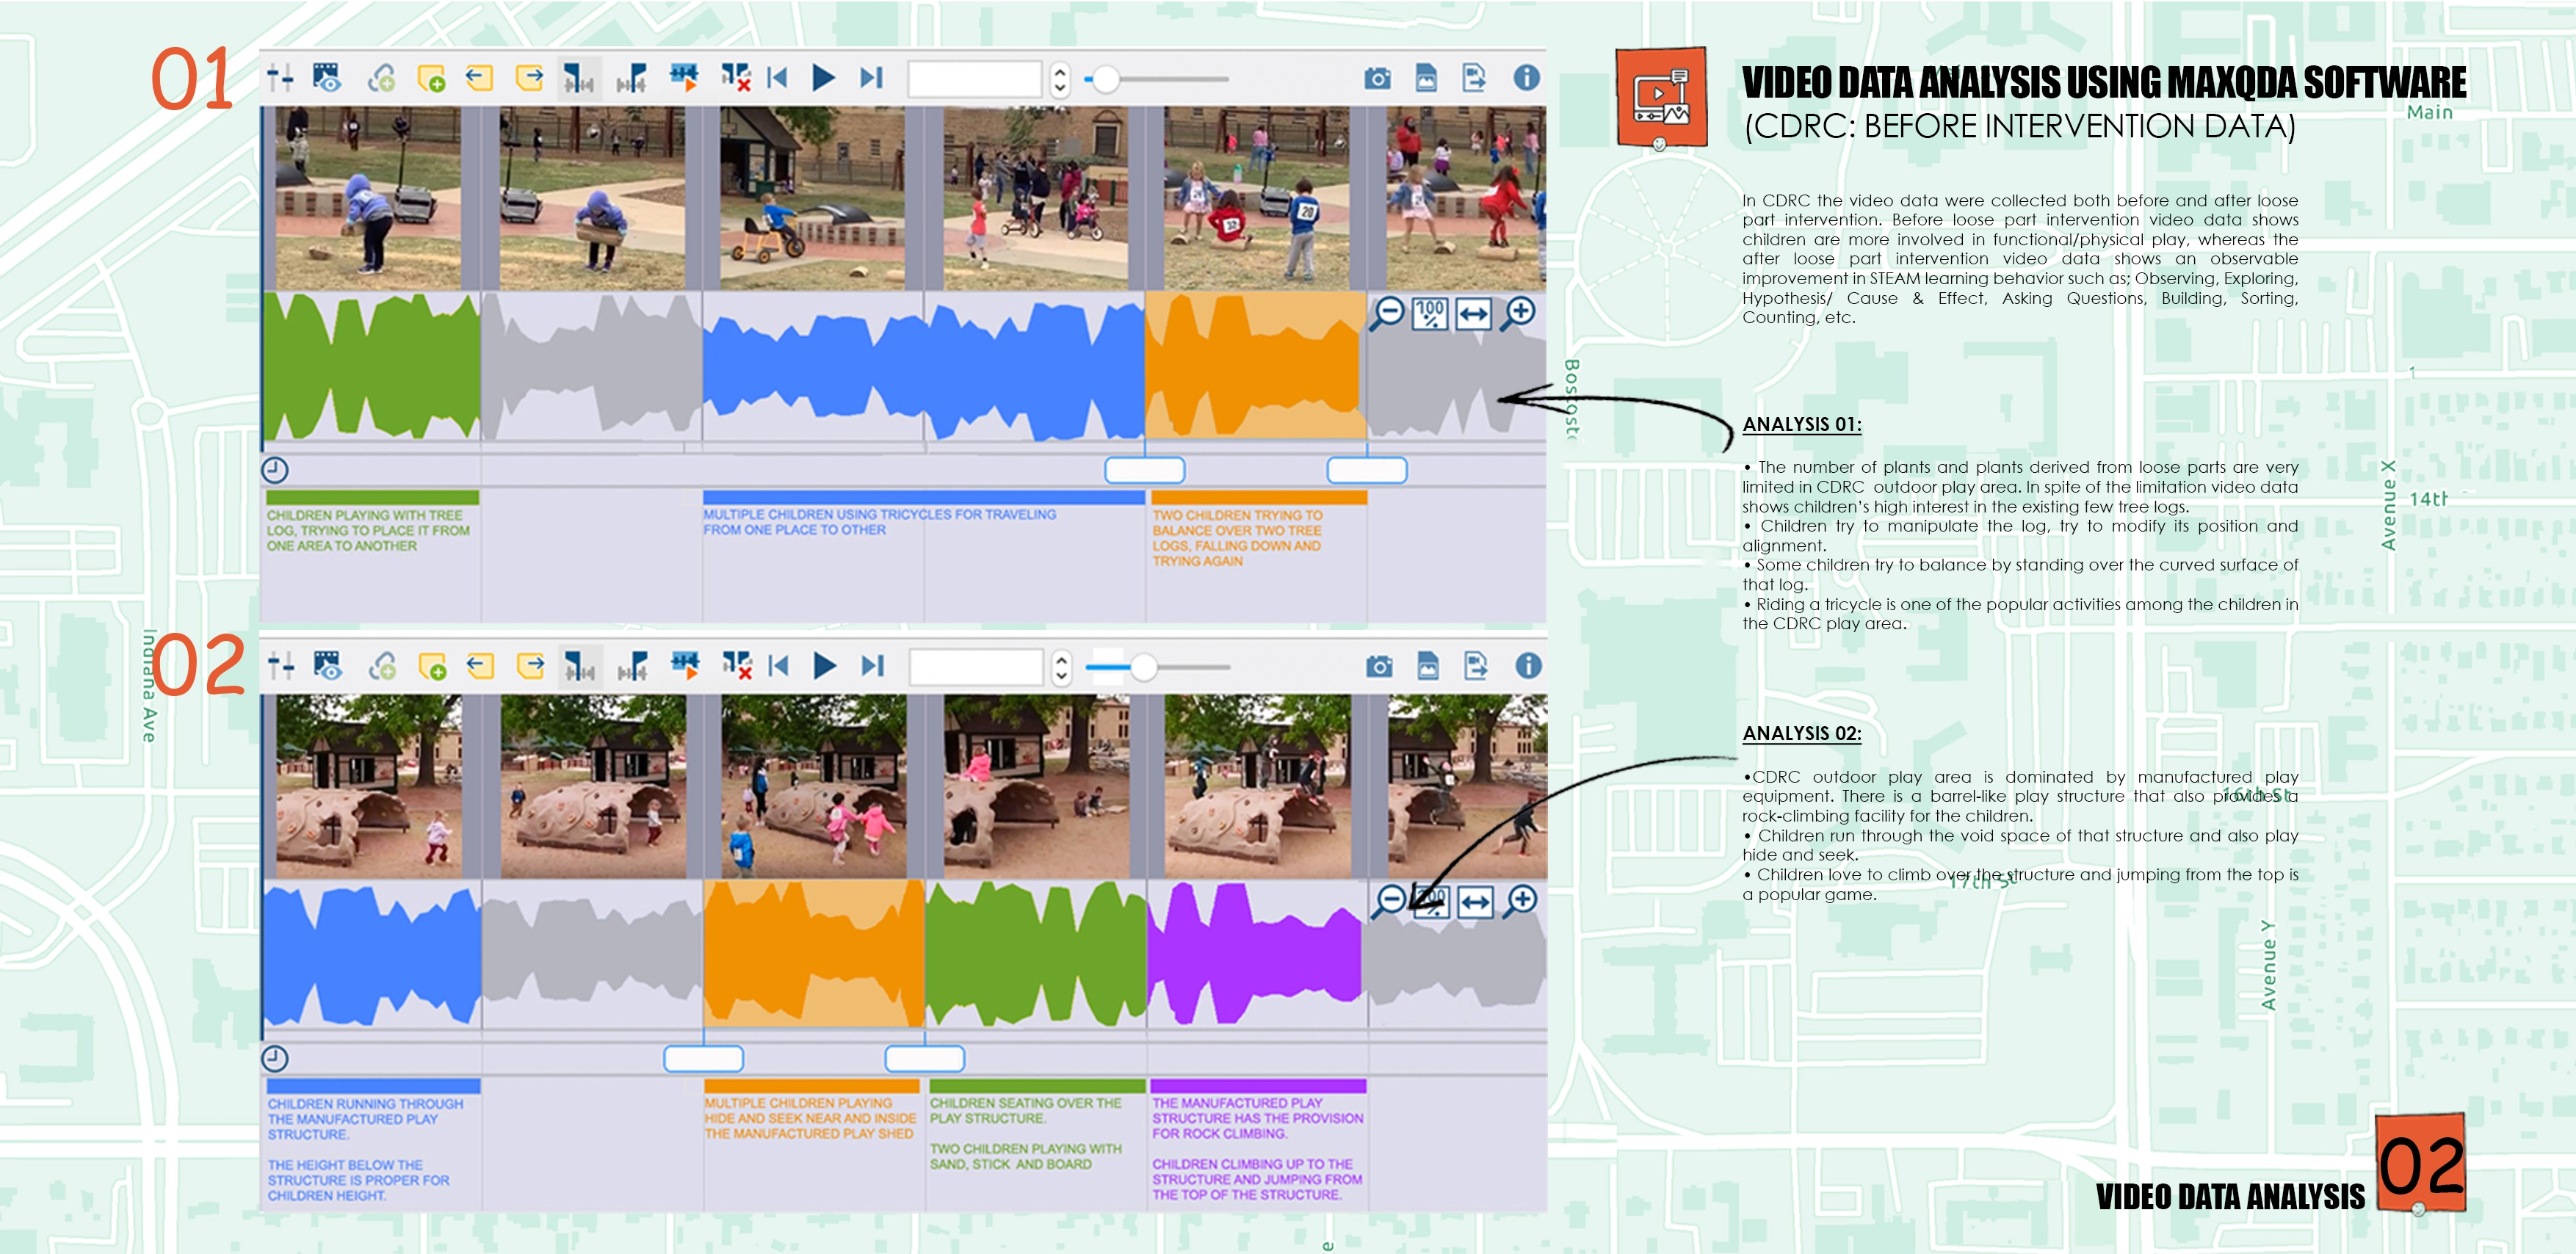Screen dimensions: 2576x1254
Task: Set clip end marker in panel 02
Action: pos(632,666)
